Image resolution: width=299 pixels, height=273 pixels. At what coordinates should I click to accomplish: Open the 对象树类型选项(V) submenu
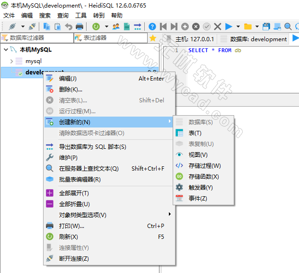click(x=109, y=215)
